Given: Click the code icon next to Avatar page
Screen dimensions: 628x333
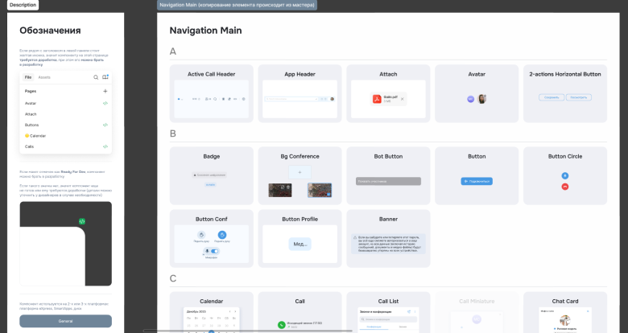Looking at the screenshot, I should 105,104.
